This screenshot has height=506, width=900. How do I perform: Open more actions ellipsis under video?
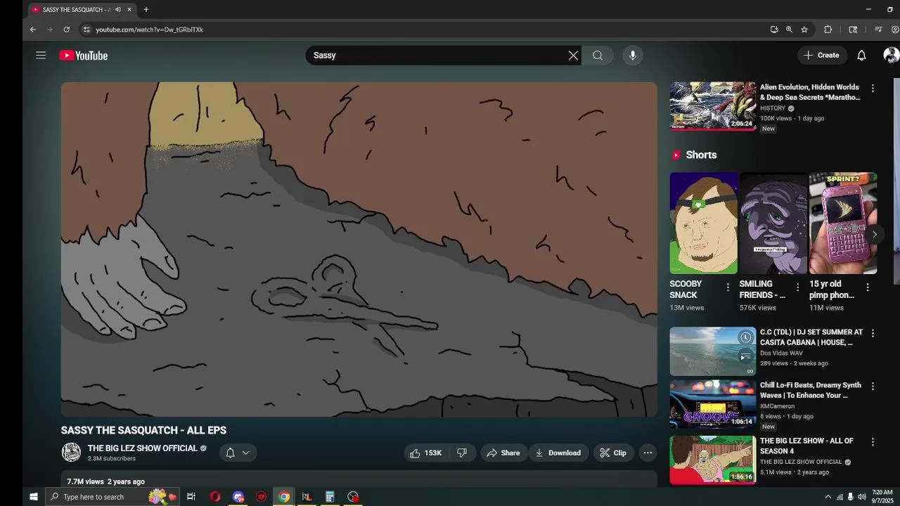(648, 453)
